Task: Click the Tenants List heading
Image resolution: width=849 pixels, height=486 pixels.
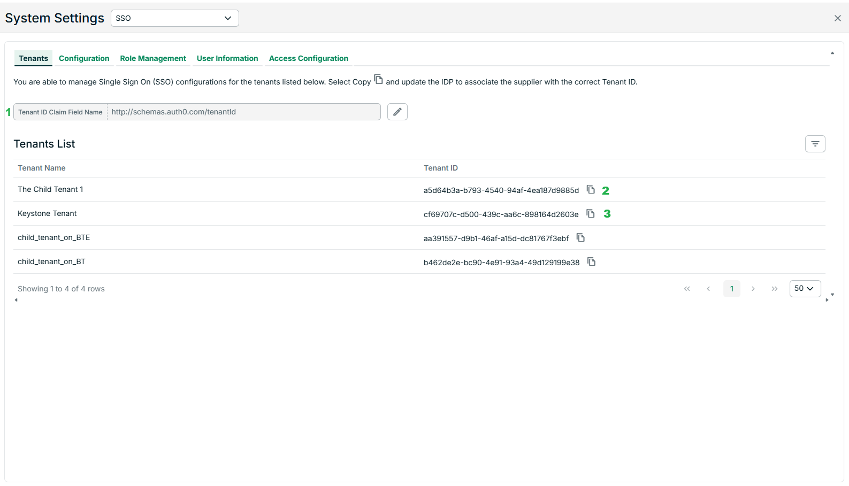Action: (x=44, y=144)
